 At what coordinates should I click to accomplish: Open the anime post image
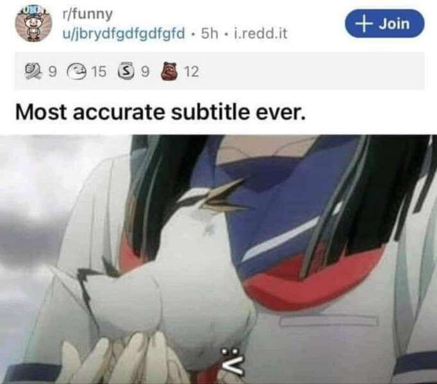[218, 259]
